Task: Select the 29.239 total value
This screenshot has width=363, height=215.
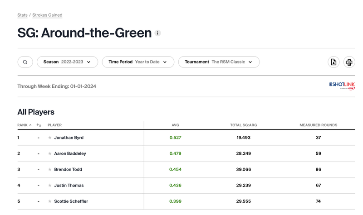Action: tap(244, 186)
